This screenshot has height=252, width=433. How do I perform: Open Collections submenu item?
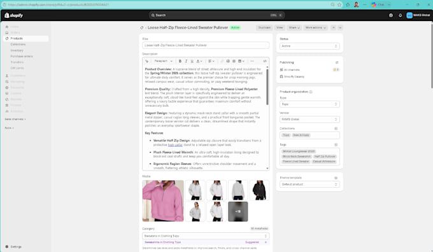point(18,45)
